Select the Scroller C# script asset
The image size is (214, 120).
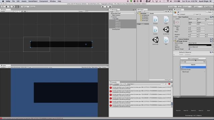[155, 30]
